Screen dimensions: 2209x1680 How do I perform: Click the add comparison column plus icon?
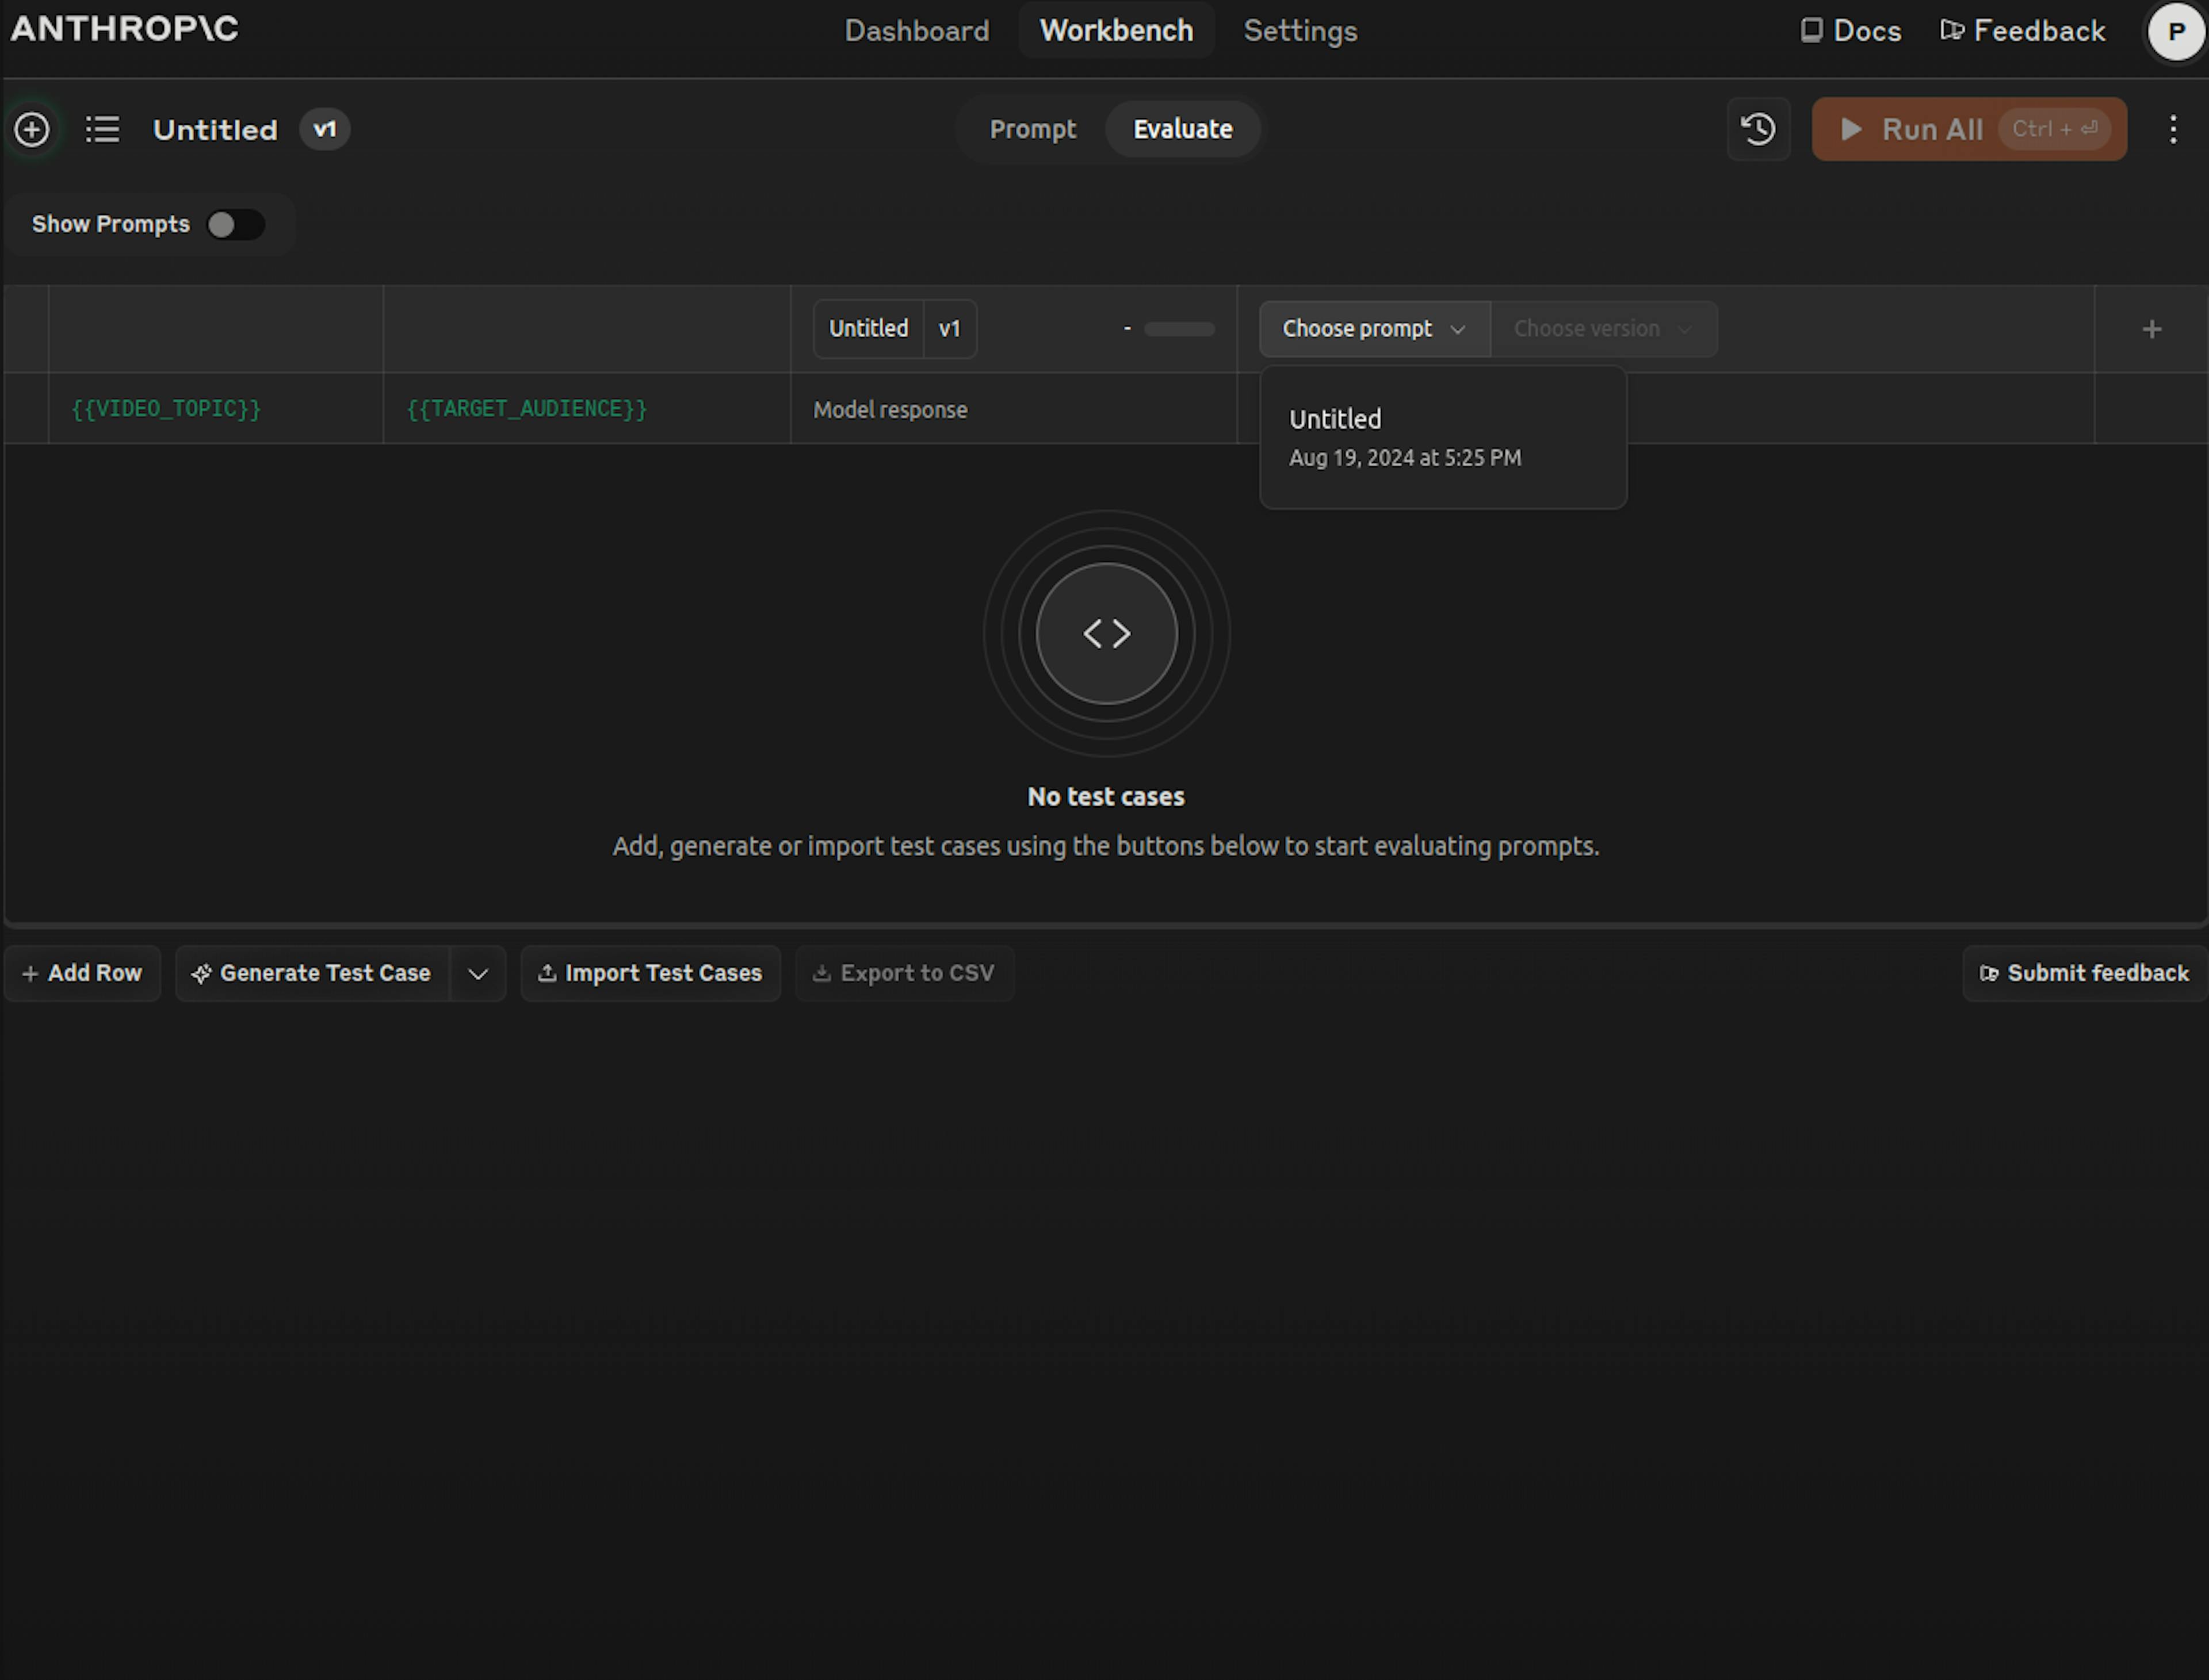[2151, 329]
